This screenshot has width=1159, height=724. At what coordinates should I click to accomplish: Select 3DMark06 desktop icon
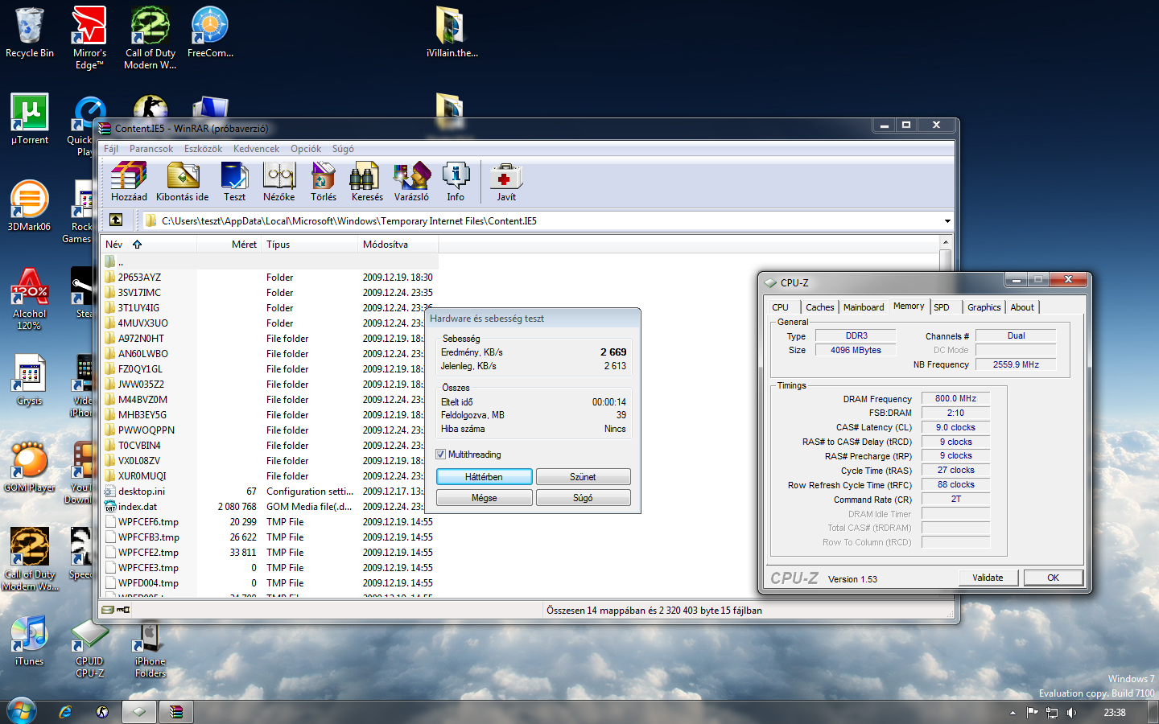tap(29, 206)
